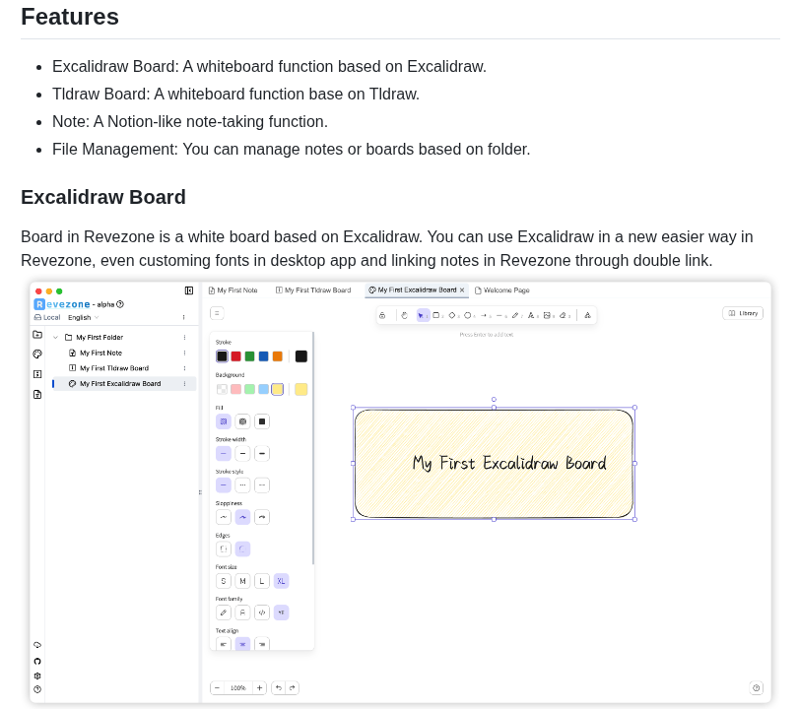Pick the light green background swatch
Image resolution: width=798 pixels, height=709 pixels.
click(250, 389)
